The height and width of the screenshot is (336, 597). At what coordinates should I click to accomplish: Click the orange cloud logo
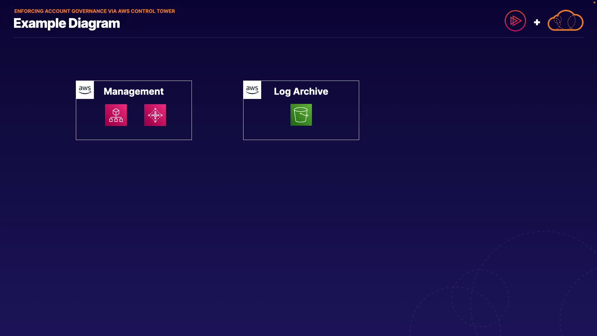pyautogui.click(x=565, y=21)
